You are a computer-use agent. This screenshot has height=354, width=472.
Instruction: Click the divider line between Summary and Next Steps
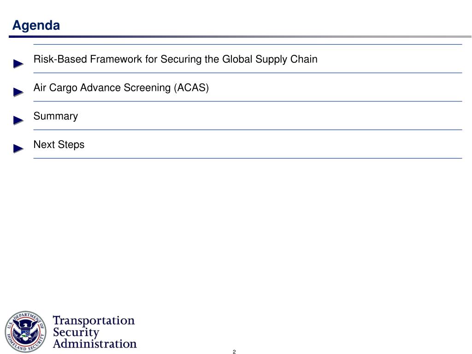click(x=248, y=130)
